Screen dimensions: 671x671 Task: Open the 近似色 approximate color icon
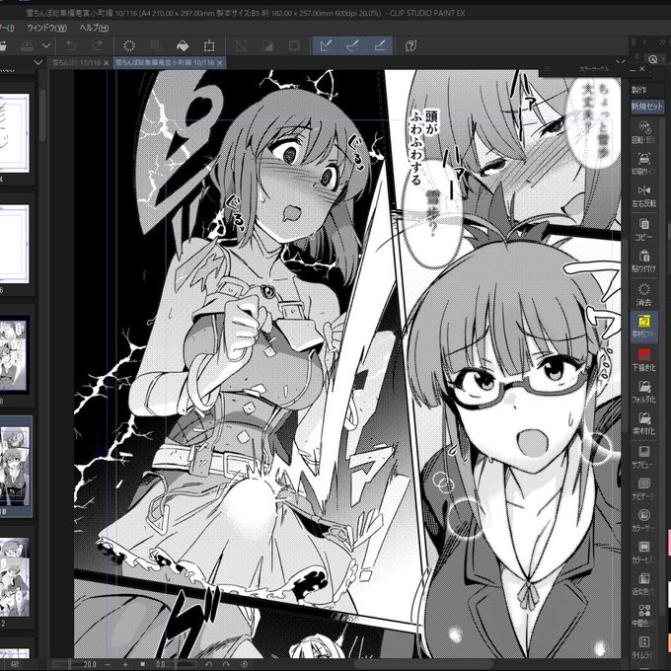coord(643,584)
